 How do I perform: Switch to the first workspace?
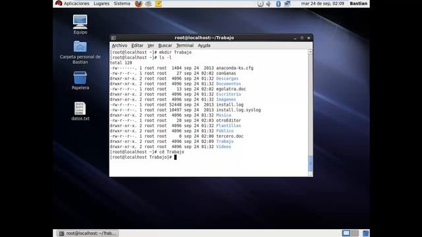coord(346,233)
